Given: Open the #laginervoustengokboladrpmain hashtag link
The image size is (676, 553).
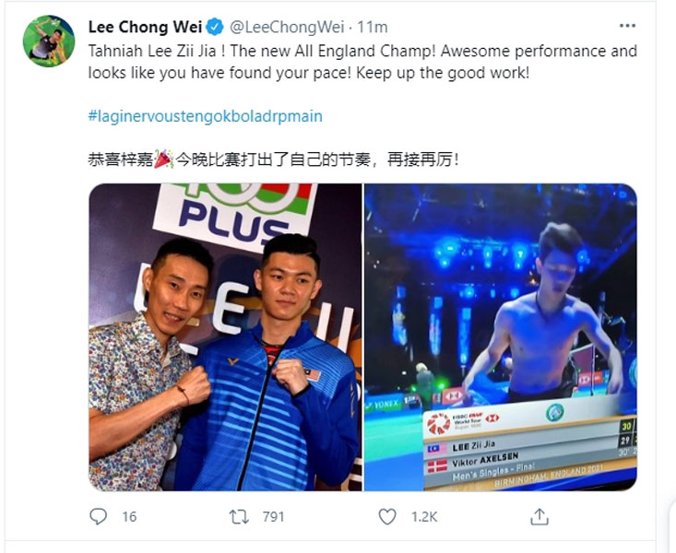Looking at the screenshot, I should click(206, 116).
